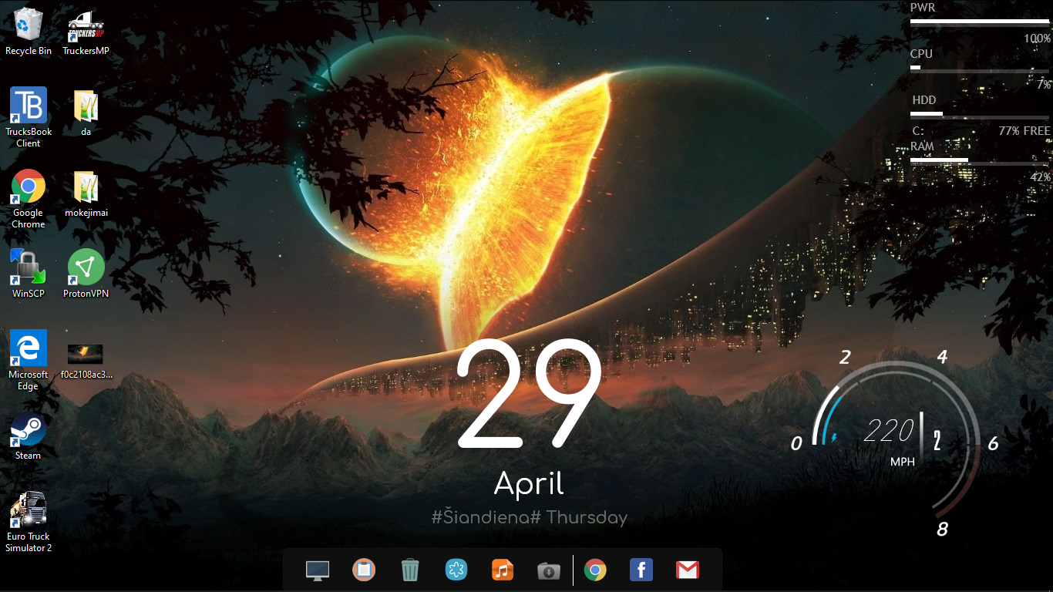Click the '100%' power value
The width and height of the screenshot is (1053, 592).
pyautogui.click(x=1038, y=39)
